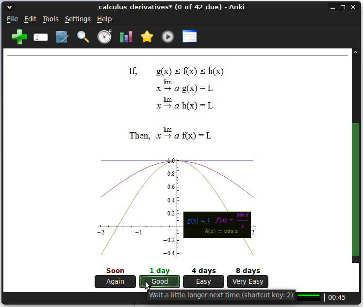The height and width of the screenshot is (307, 363).
Task: Open the magnifying glass browse icon
Action: [x=83, y=37]
